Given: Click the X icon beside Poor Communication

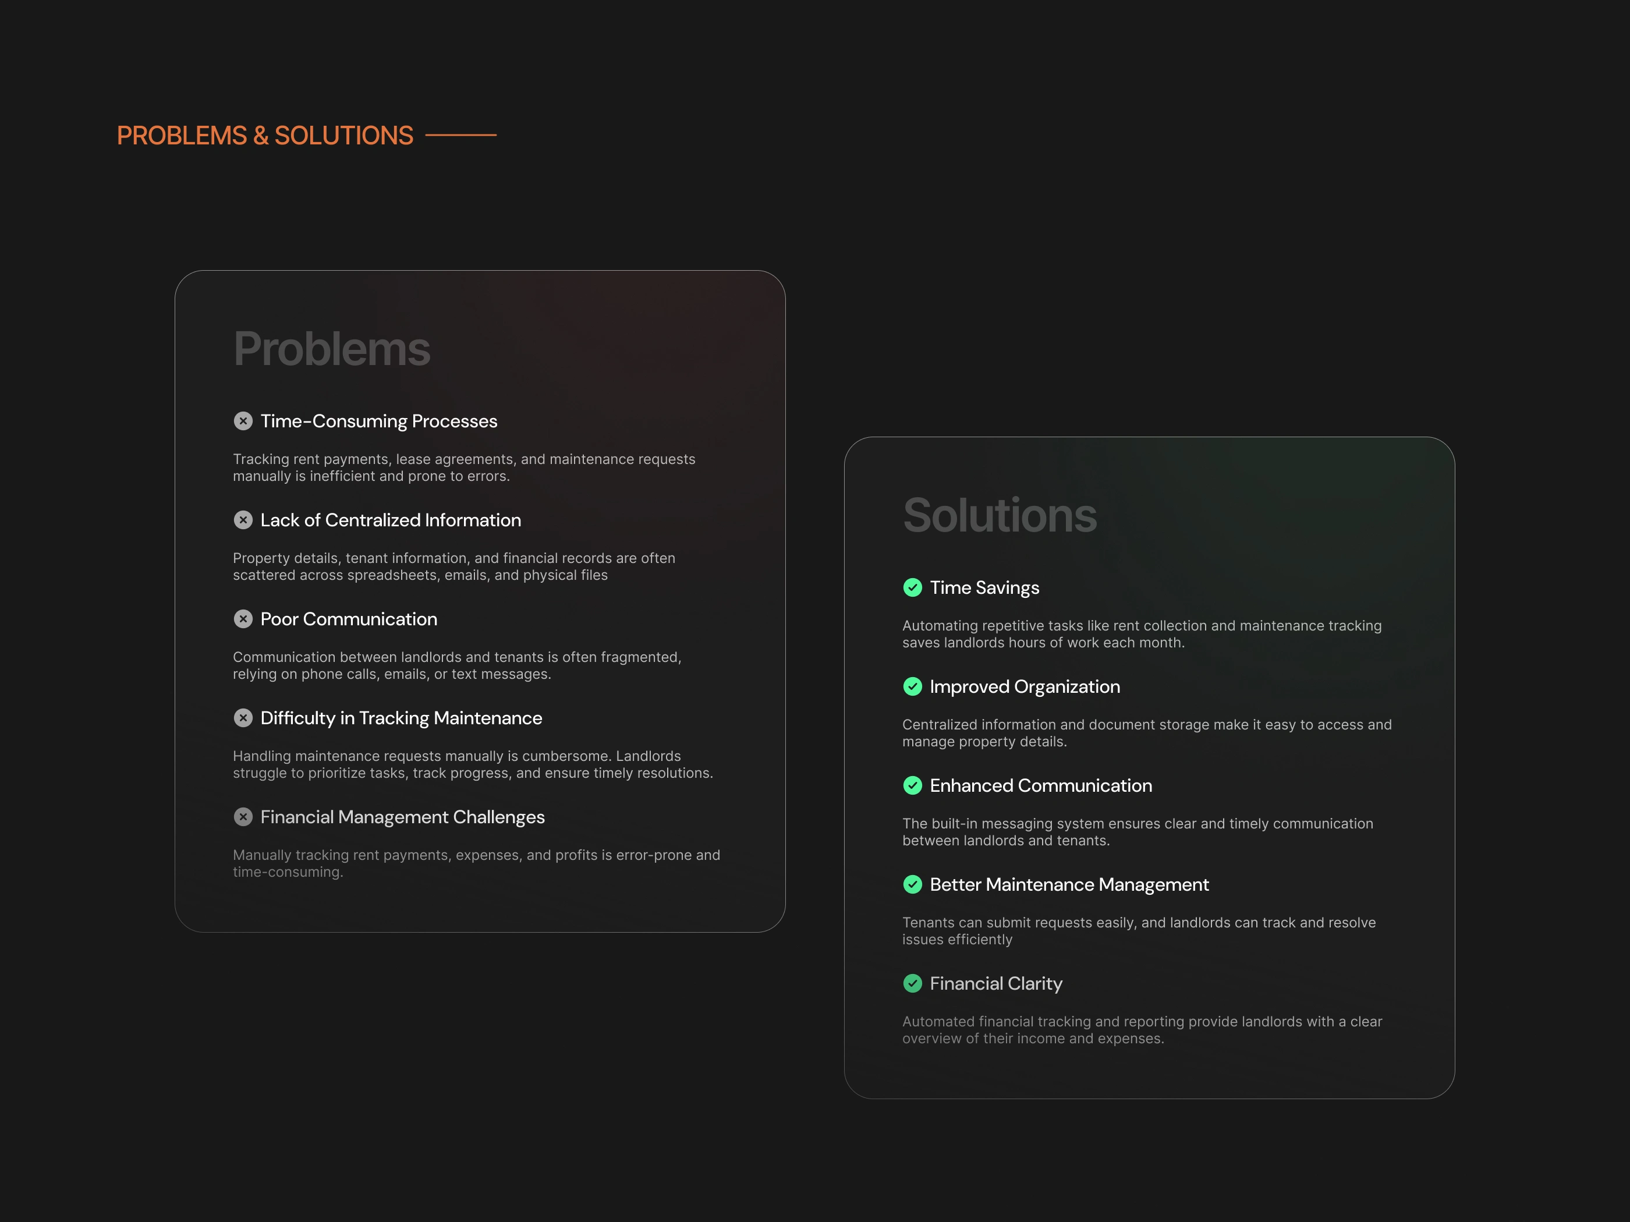Looking at the screenshot, I should pyautogui.click(x=243, y=619).
